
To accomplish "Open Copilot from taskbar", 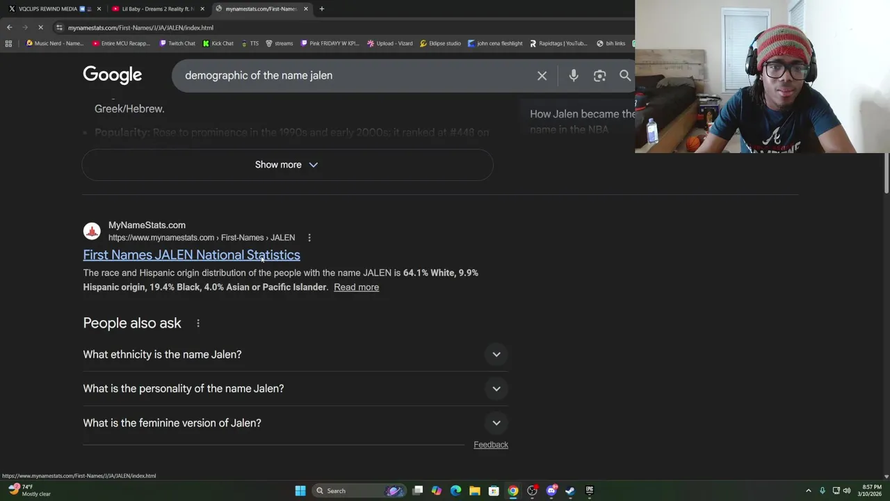I will [436, 491].
